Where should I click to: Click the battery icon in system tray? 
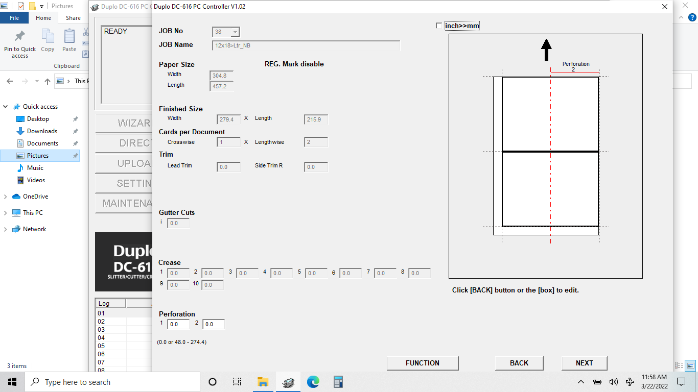pyautogui.click(x=597, y=382)
